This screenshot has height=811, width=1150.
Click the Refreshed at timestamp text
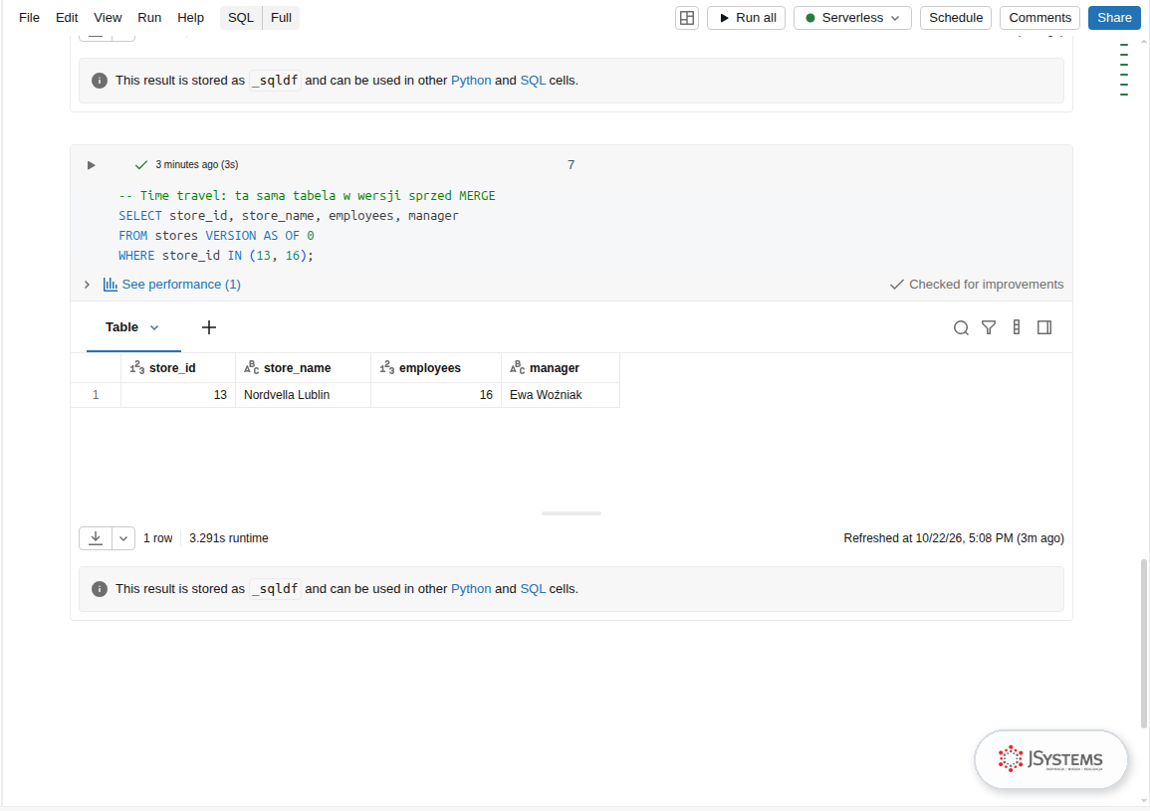[x=954, y=538]
